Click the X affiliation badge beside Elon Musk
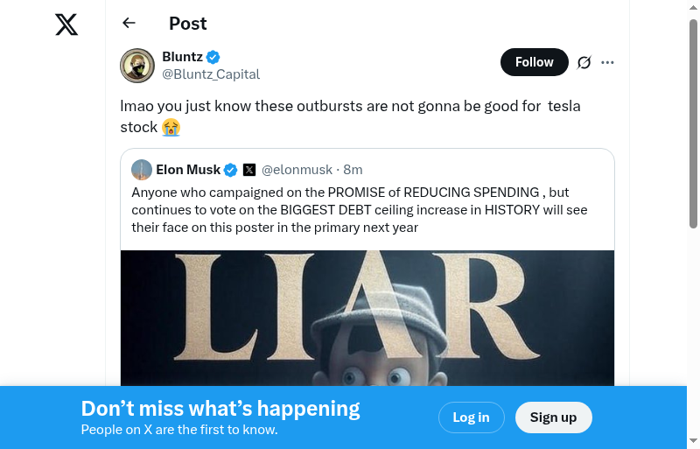700x449 pixels. (x=249, y=170)
